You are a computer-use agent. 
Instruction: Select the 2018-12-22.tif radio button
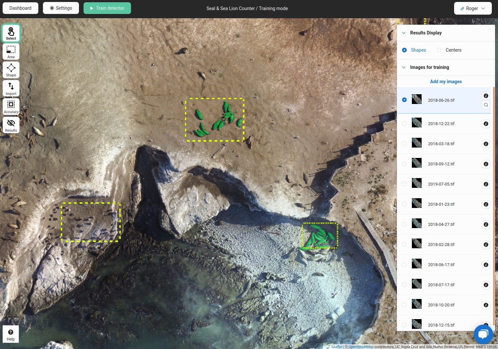click(x=404, y=123)
